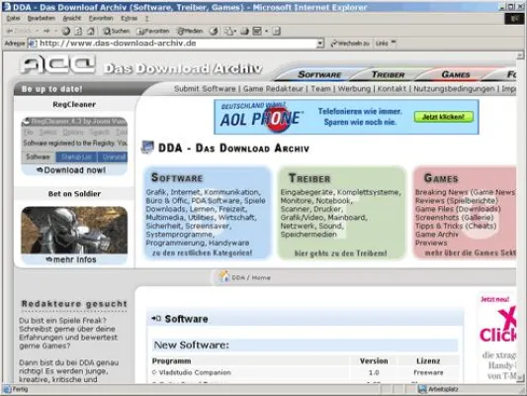Image resolution: width=527 pixels, height=396 pixels.
Task: Click the Stop loading toolbar icon
Action: click(x=66, y=32)
